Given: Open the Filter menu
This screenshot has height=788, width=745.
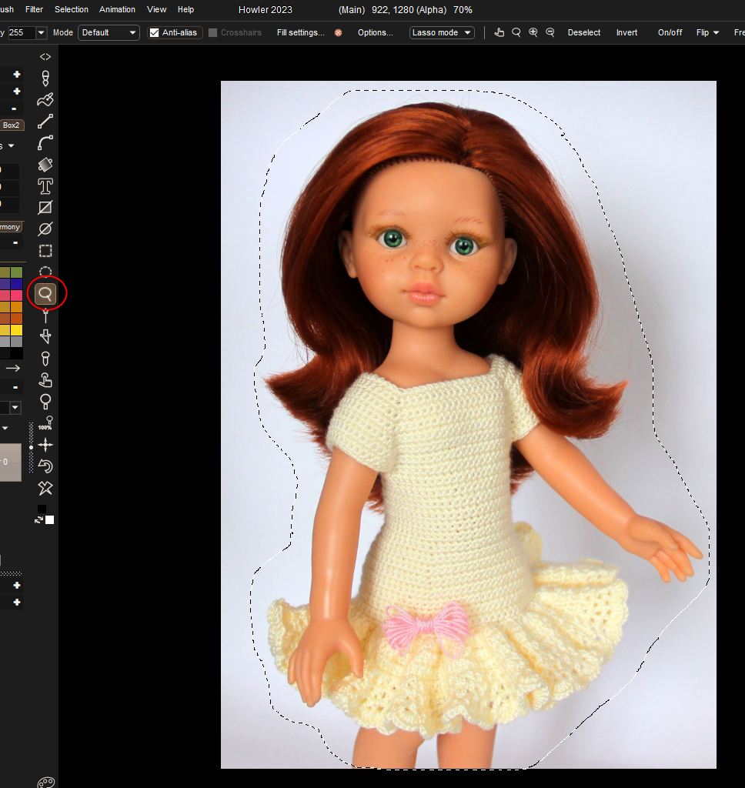Looking at the screenshot, I should (34, 9).
